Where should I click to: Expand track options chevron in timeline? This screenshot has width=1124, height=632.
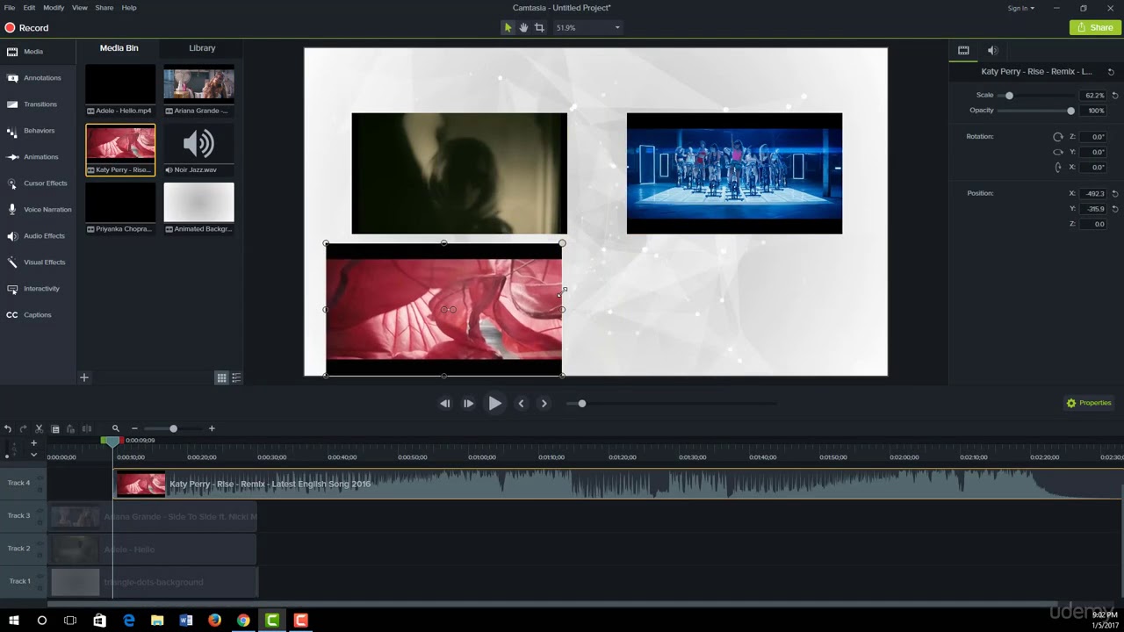[34, 455]
